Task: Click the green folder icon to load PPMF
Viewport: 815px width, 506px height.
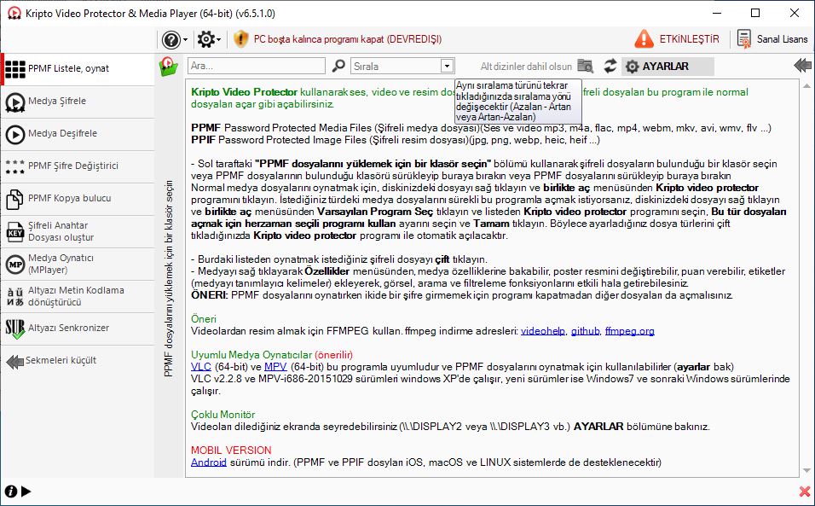Action: pos(168,67)
